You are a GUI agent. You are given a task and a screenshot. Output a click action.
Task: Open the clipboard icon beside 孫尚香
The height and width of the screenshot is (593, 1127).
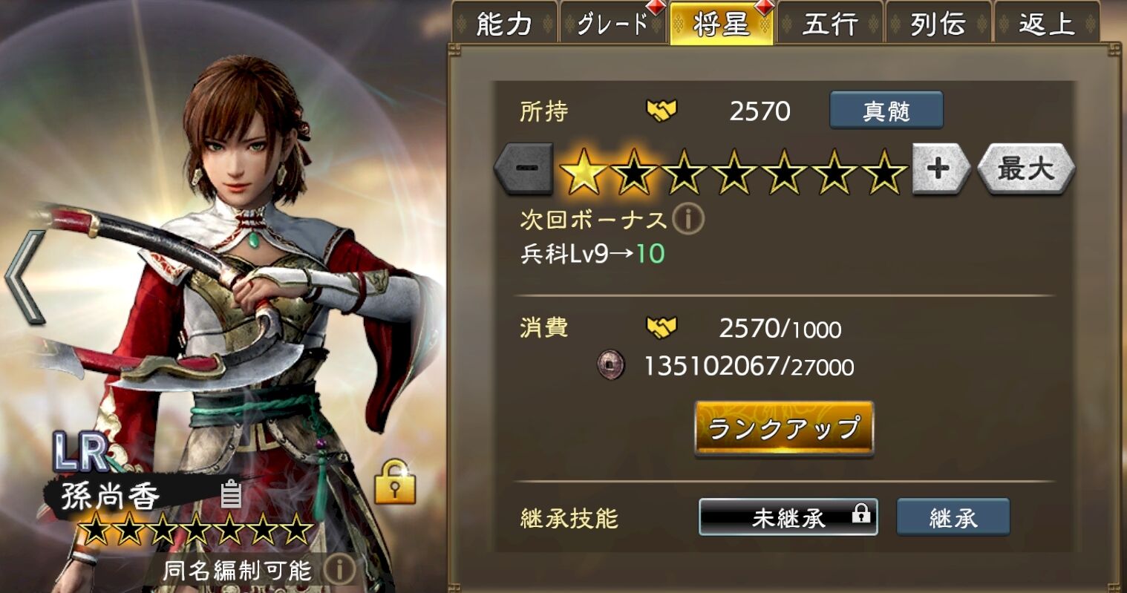click(231, 494)
